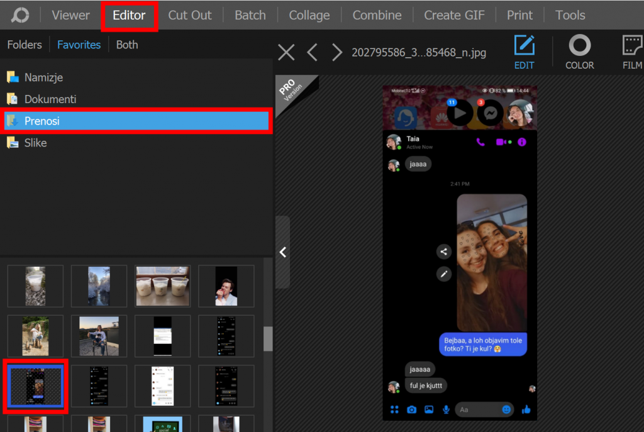Select the single cup on gravel thumbnail
Screen dimensions: 644x432
(x=35, y=286)
